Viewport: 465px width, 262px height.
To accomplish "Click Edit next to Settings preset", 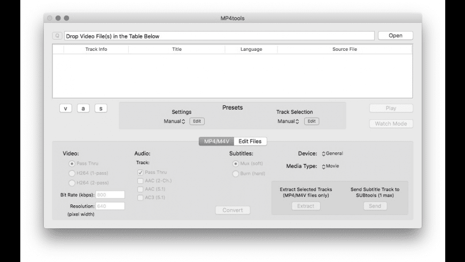I will (x=197, y=121).
